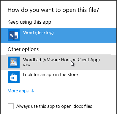Click the lined page graphic in Word icon
This screenshot has height=114, width=117.
(16, 35)
